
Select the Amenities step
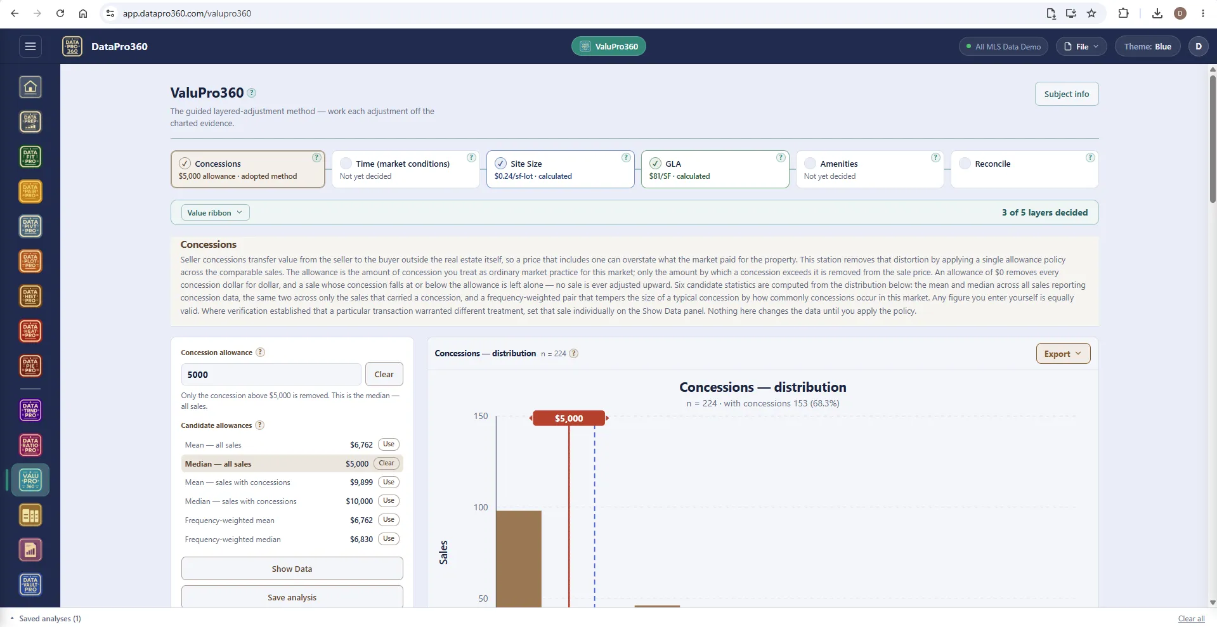point(870,169)
